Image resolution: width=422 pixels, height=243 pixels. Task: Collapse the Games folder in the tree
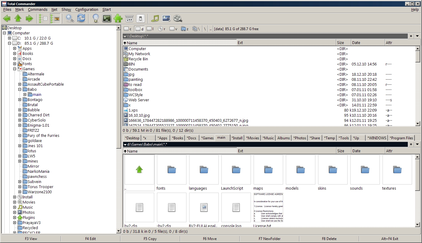click(15, 69)
